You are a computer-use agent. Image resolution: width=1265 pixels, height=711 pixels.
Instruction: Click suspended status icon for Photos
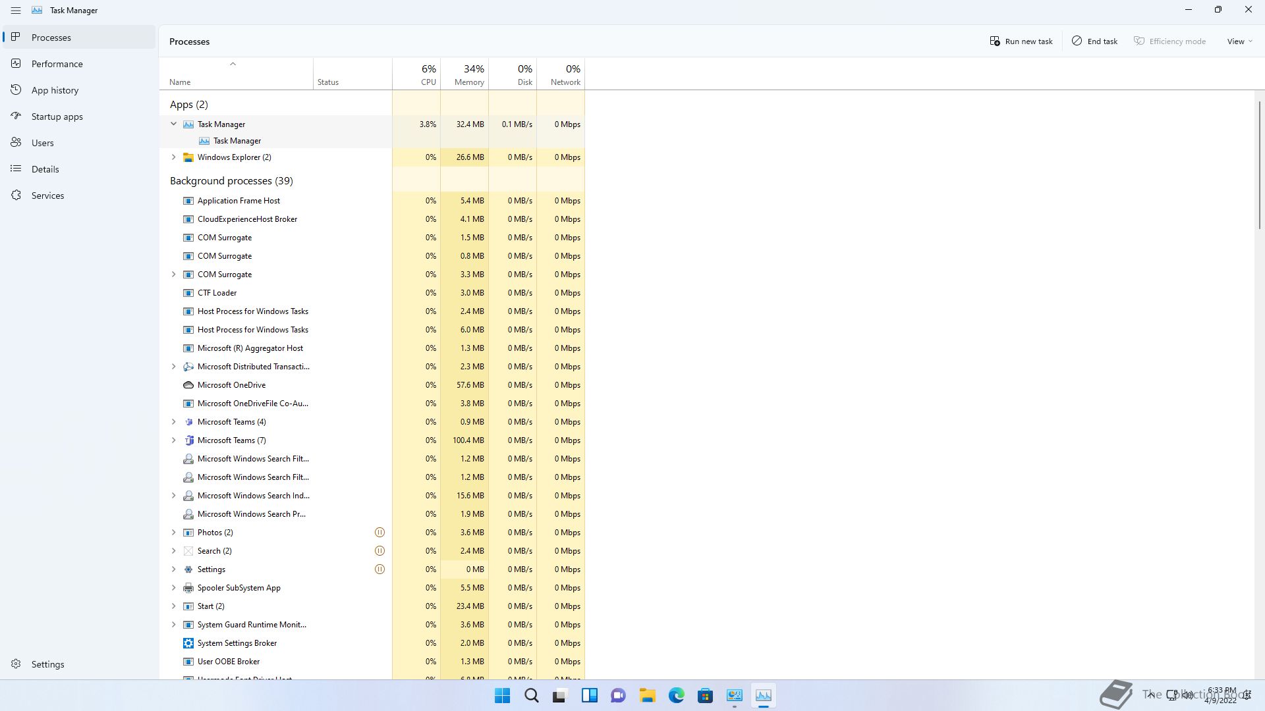click(379, 532)
